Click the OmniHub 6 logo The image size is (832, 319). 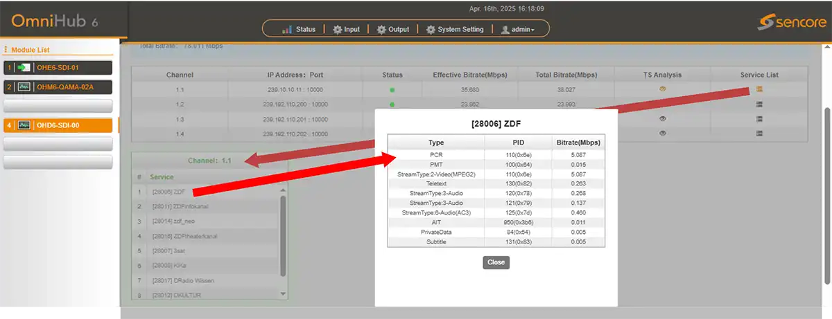coord(55,22)
